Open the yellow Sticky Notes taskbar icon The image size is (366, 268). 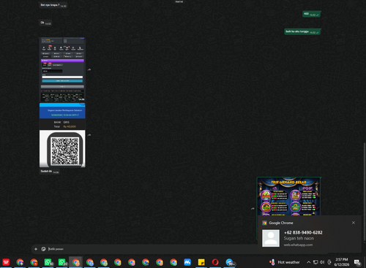click(x=201, y=262)
